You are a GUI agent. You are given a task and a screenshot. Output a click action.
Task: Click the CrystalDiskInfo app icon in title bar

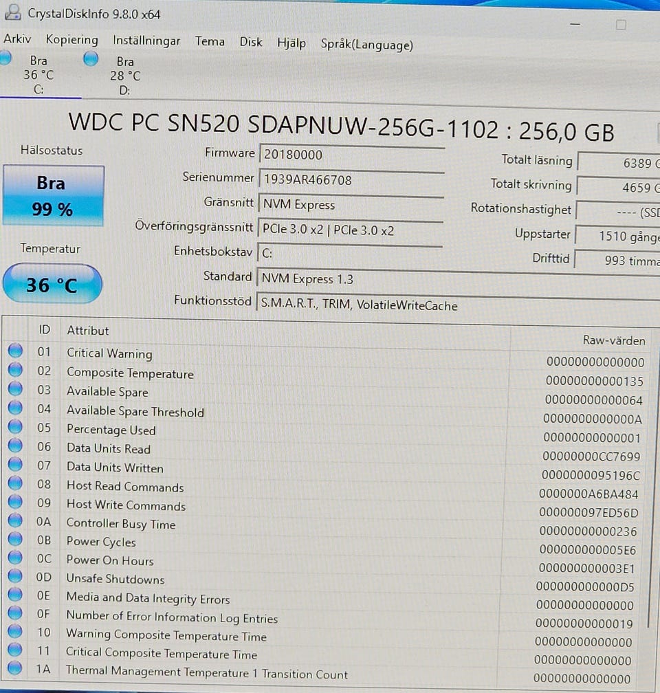coord(12,12)
